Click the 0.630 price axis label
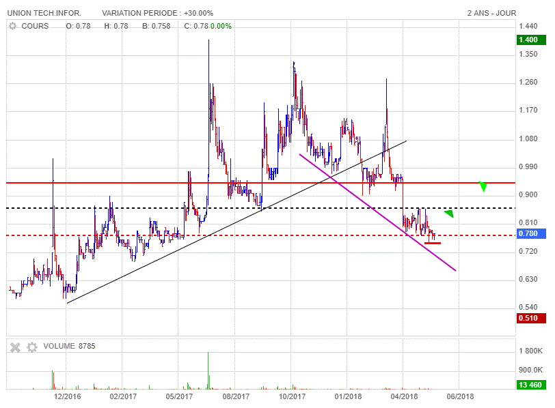This screenshot has width=555, height=408. pos(528,279)
